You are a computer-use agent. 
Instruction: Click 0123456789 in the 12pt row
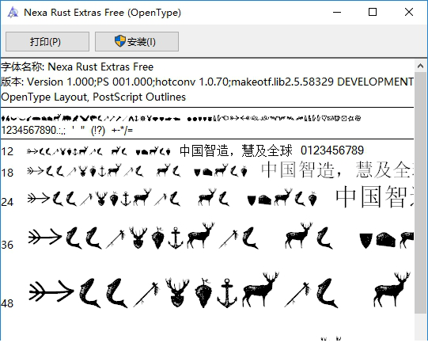332,150
